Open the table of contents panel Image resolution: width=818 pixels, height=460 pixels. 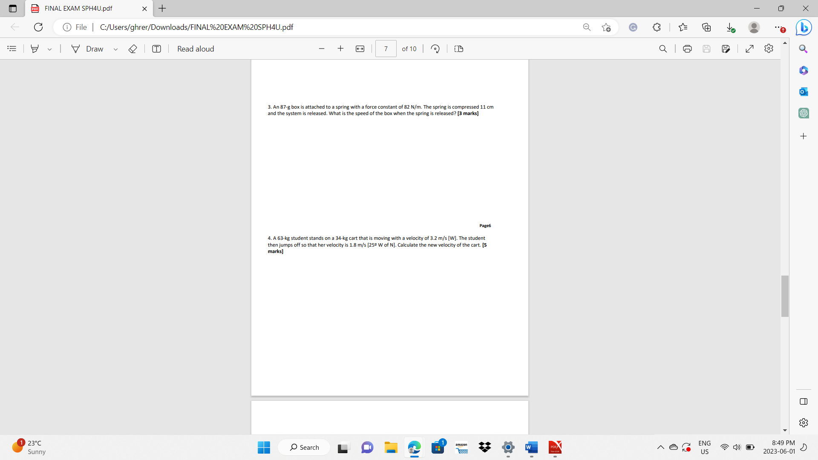pos(12,49)
